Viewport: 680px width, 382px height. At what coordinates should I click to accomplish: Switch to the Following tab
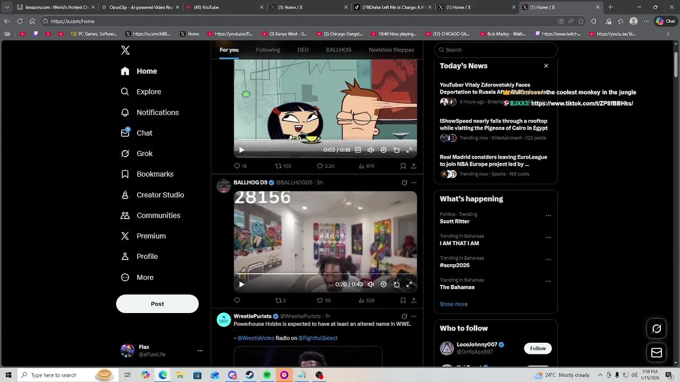[x=268, y=50]
